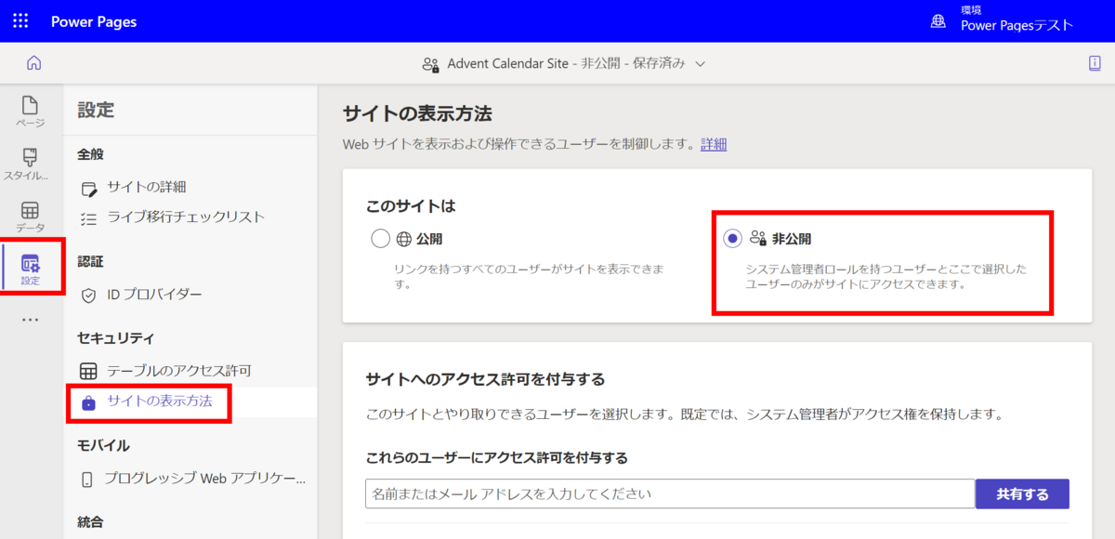1115x539 pixels.
Task: Open the 詳細 learn more link
Action: (x=714, y=144)
